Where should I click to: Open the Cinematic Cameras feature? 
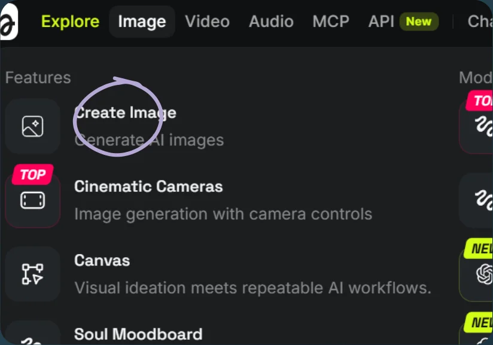point(148,187)
